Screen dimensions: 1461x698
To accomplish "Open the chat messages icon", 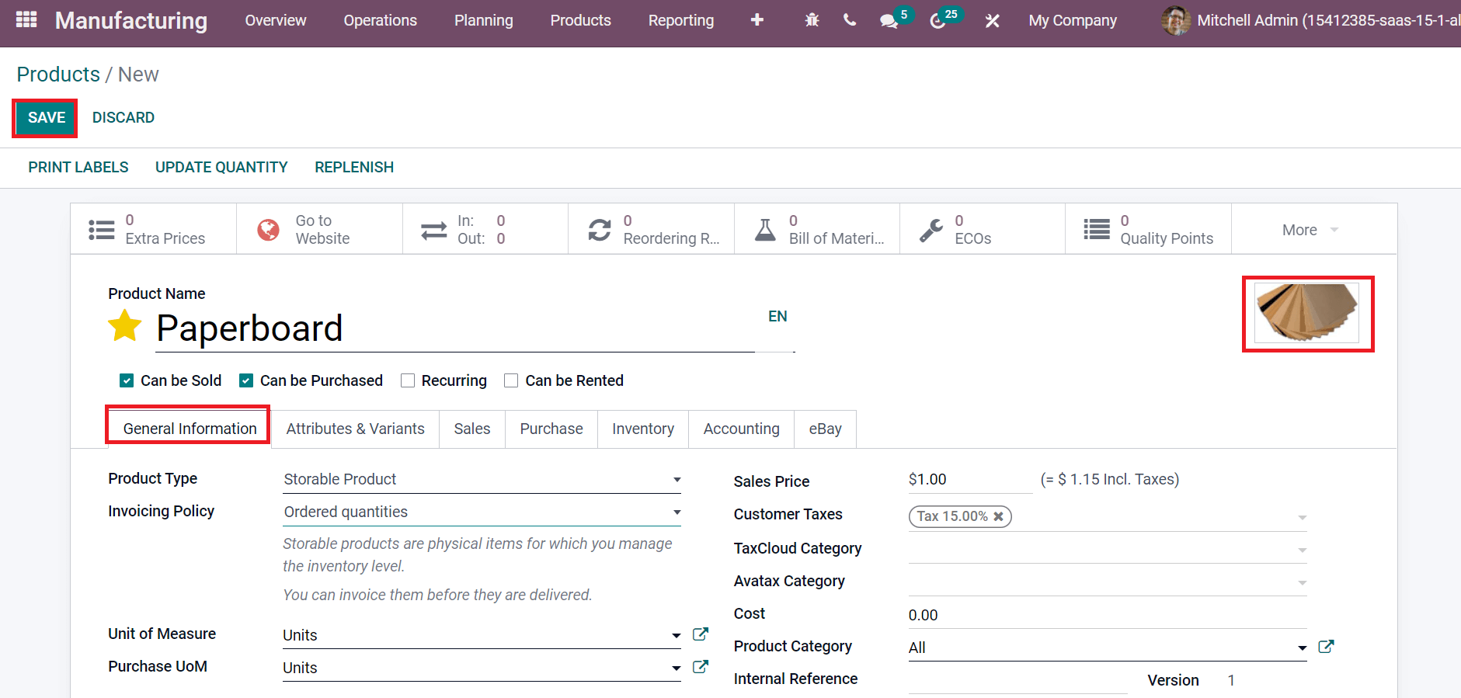I will click(x=889, y=21).
